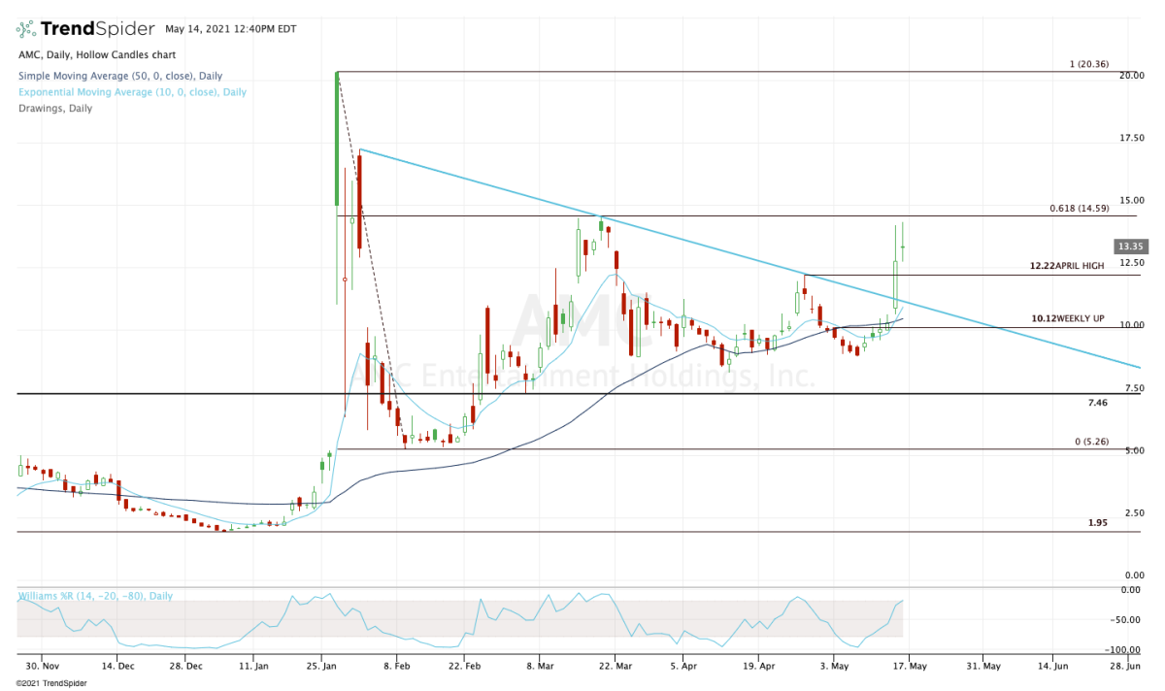The image size is (1165, 691).
Task: Click the current price tag 13.35
Action: (x=1129, y=247)
